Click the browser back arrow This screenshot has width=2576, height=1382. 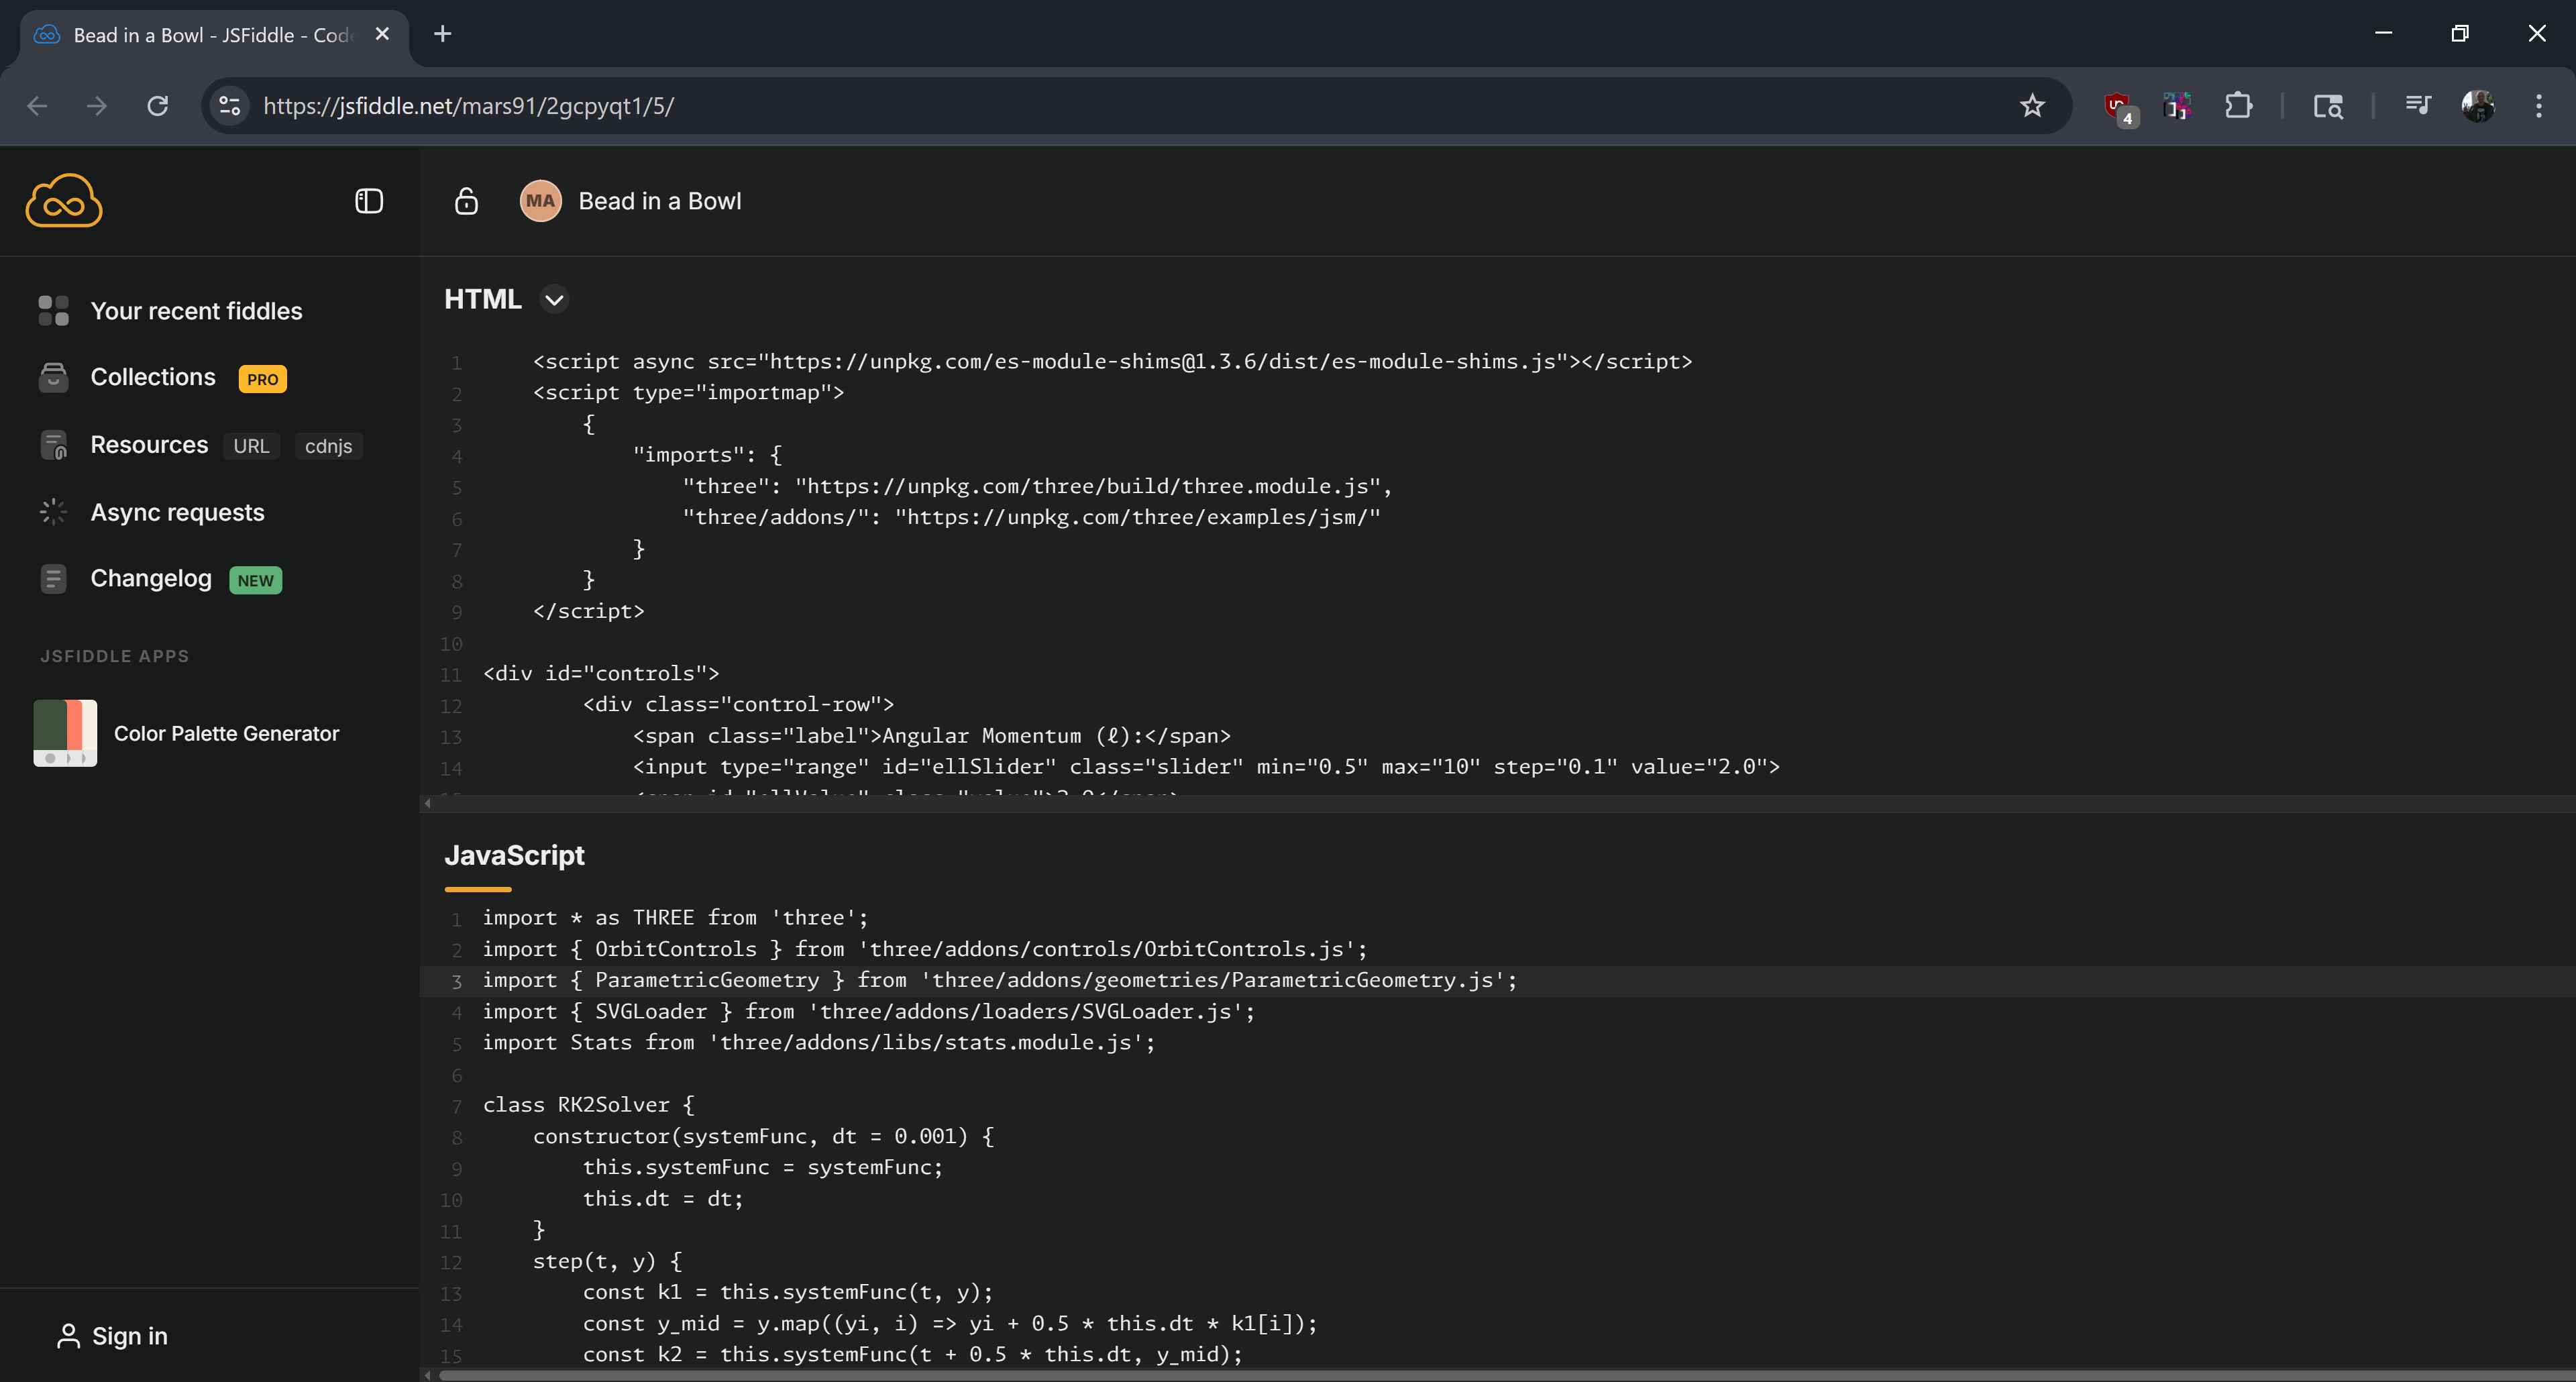(37, 105)
